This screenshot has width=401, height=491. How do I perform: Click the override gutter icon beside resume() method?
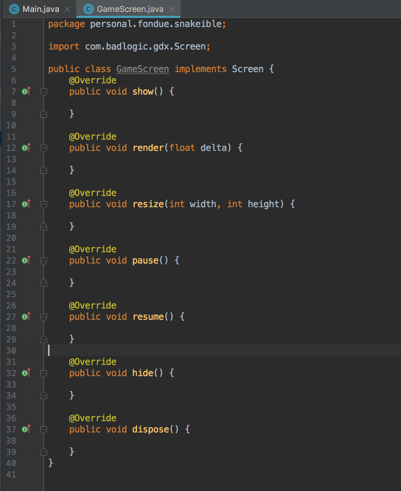point(26,317)
